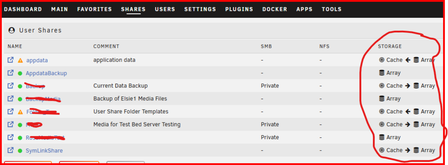Click the STORAGE column header
This screenshot has width=448, height=165.
pos(390,46)
